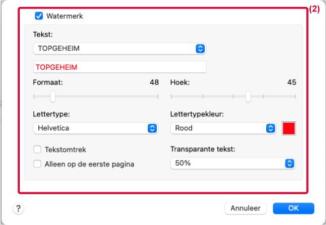Click the Formaat slider handle
The width and height of the screenshot is (326, 225).
(53, 96)
